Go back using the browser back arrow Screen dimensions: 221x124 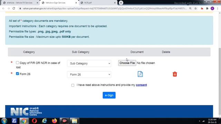click(3, 8)
